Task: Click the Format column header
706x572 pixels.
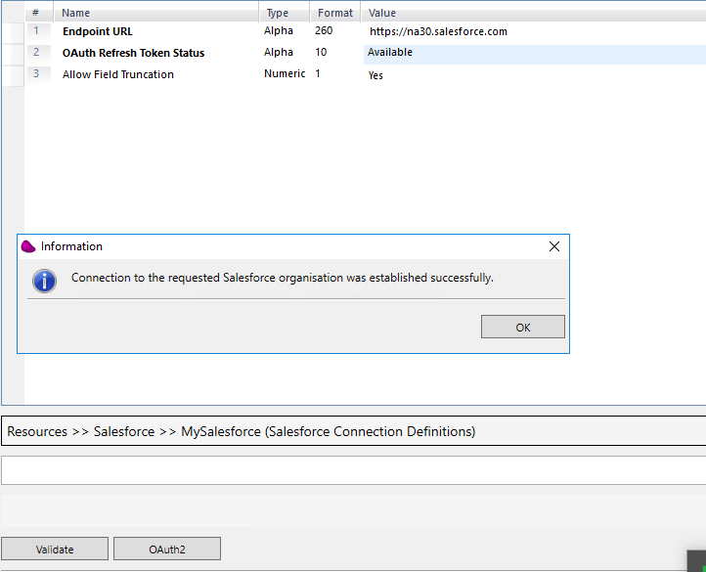Action: coord(335,13)
